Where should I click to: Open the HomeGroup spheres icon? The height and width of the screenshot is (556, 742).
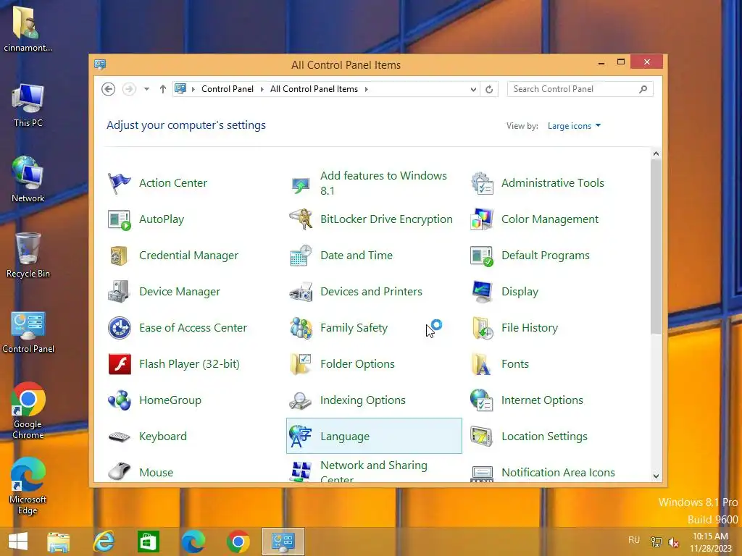[x=120, y=400]
